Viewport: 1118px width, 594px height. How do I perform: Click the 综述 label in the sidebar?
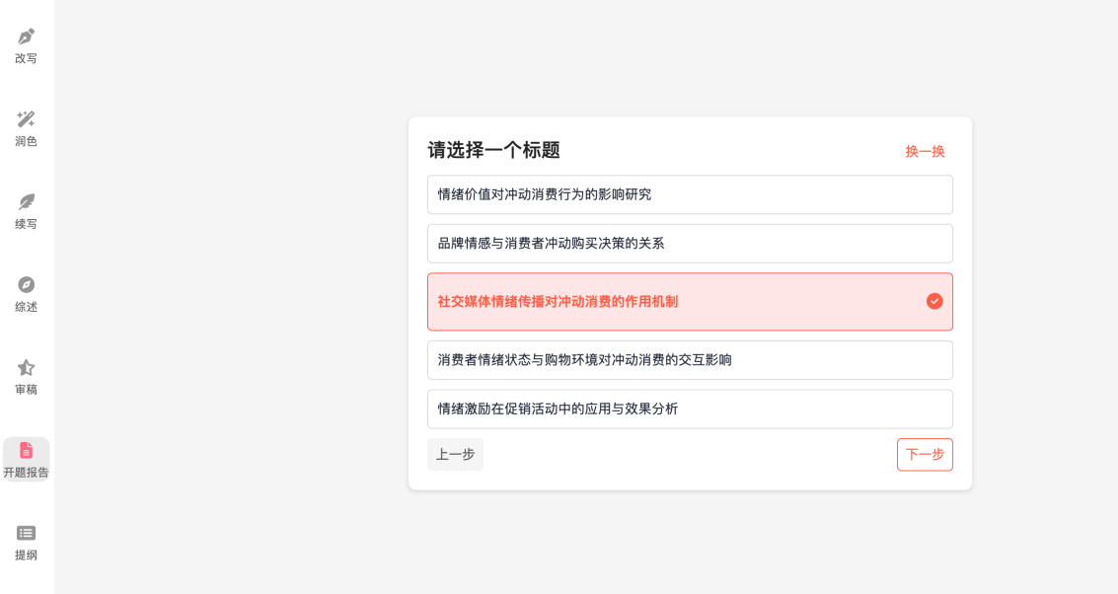pyautogui.click(x=27, y=307)
